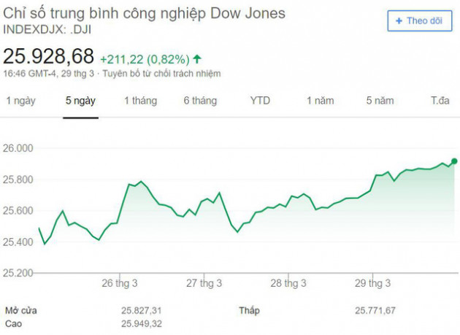Click the Dow Jones index title
The image size is (460, 335).
click(145, 15)
